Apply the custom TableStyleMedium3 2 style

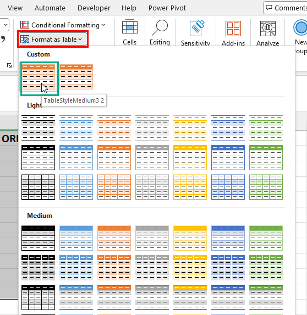coord(39,77)
